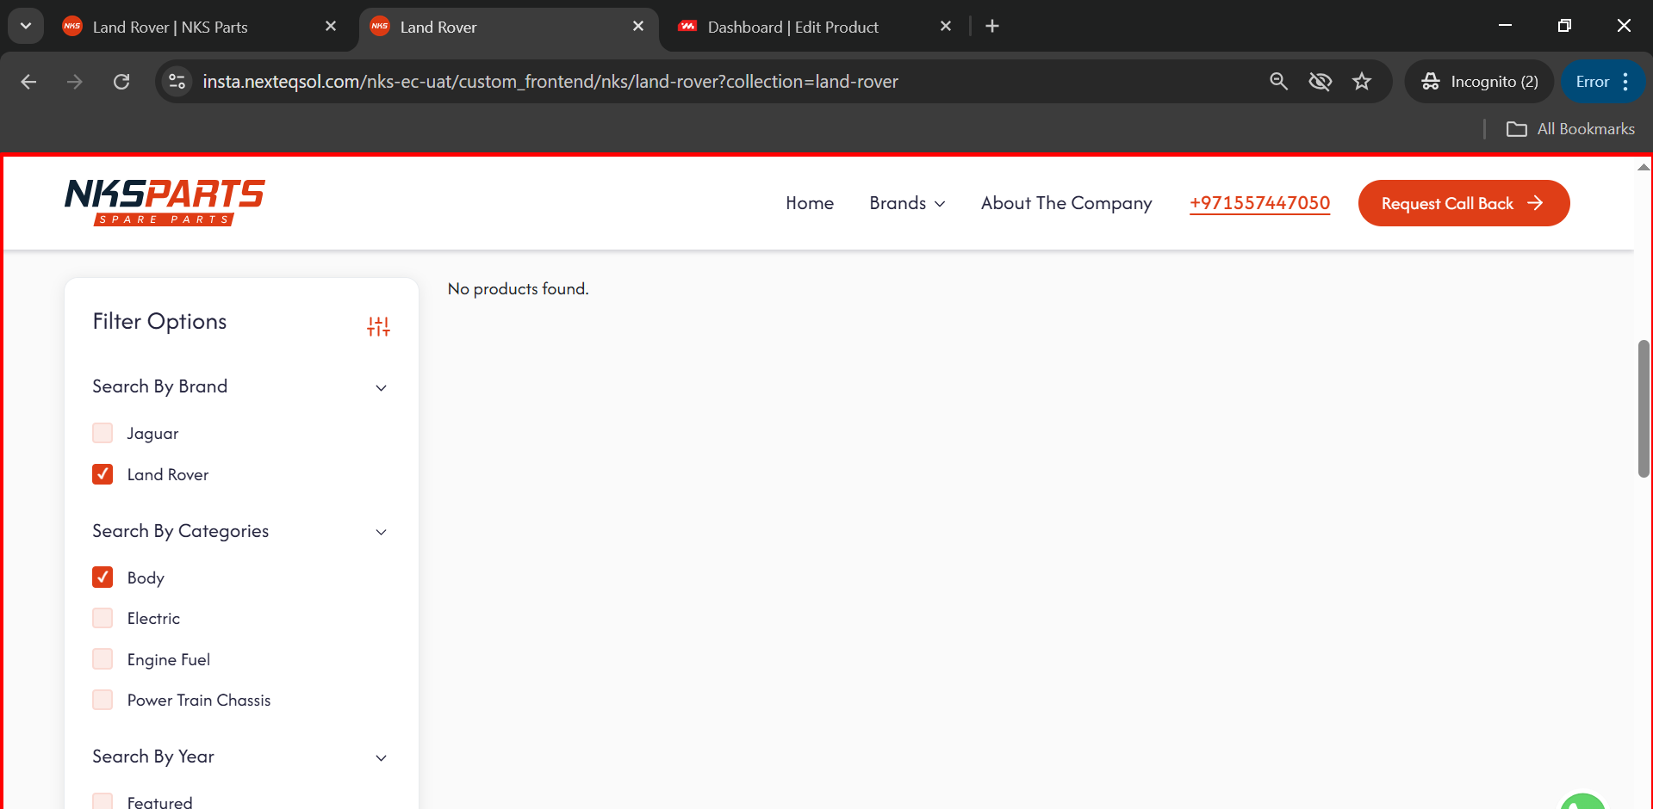This screenshot has height=809, width=1653.
Task: Collapse the Search By Categories section
Action: [381, 532]
